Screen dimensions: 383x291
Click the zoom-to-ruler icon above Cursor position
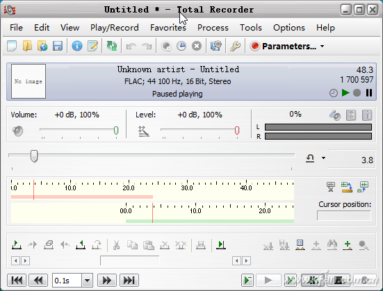347,187
